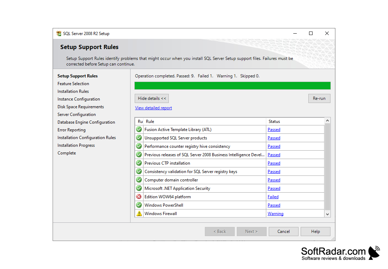This screenshot has width=388, height=269.
Task: Select Disk Space Requirements step
Action: point(81,107)
